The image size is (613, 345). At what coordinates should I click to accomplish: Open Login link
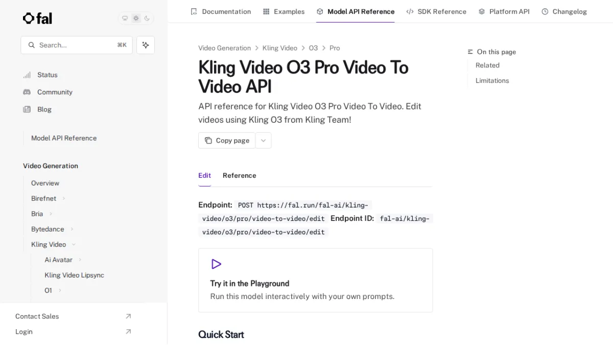(x=24, y=332)
